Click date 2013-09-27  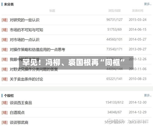(x=138, y=49)
